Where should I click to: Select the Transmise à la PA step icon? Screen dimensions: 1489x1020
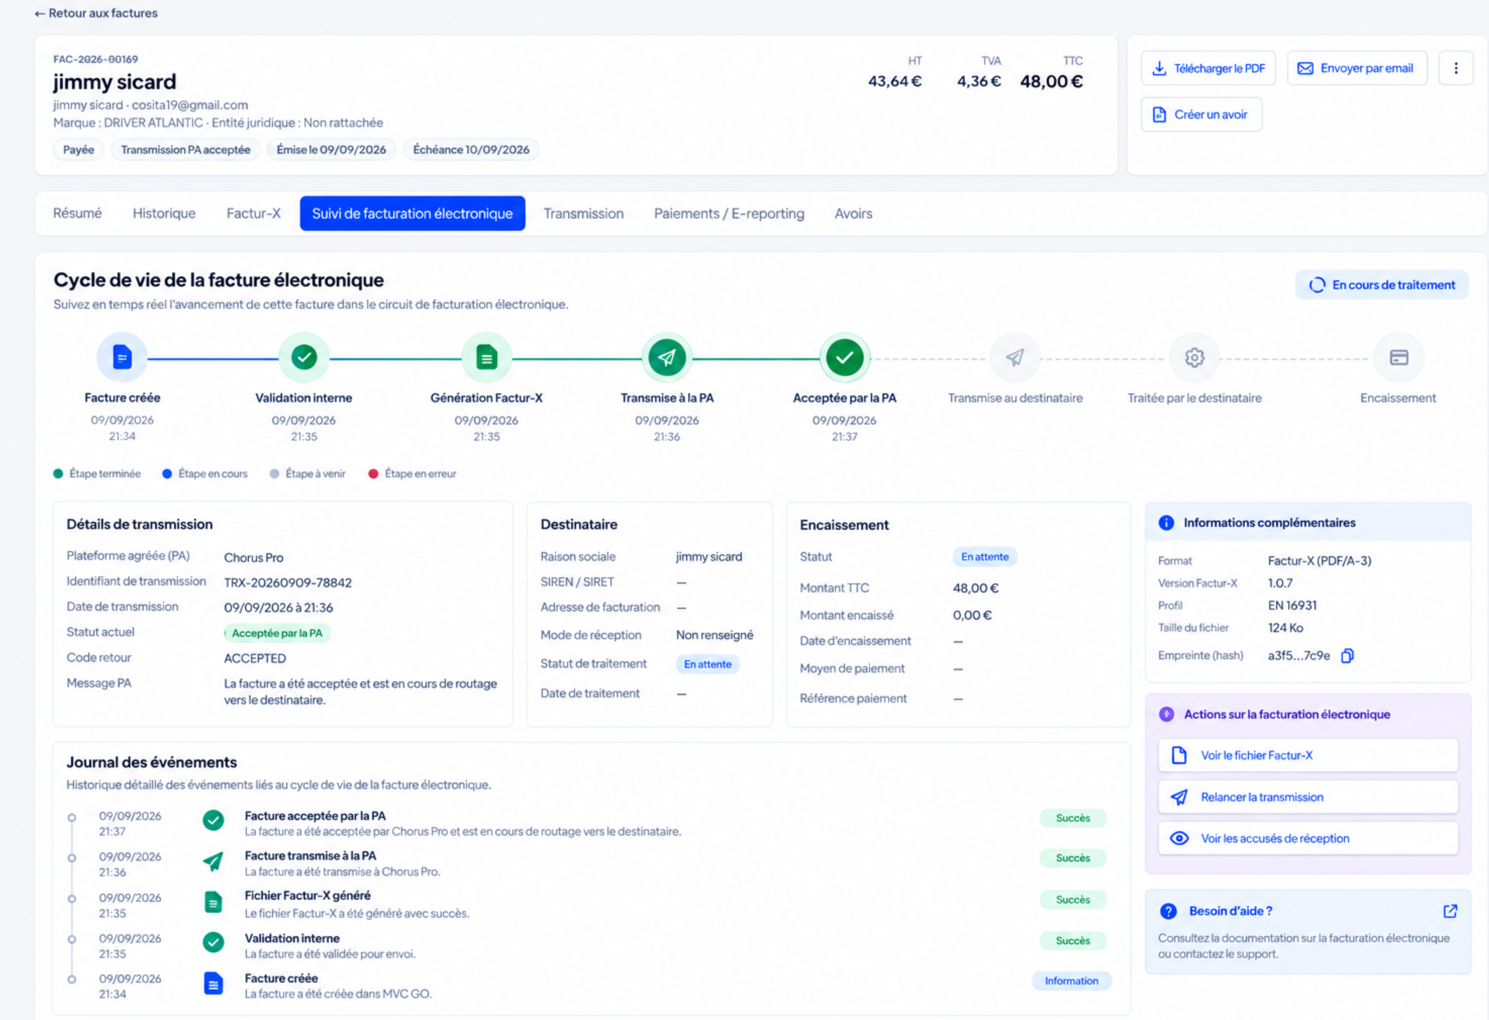coord(667,357)
